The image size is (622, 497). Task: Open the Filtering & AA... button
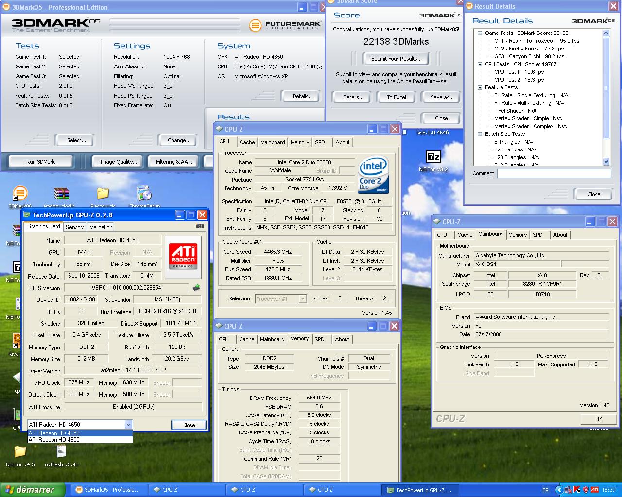click(x=173, y=162)
